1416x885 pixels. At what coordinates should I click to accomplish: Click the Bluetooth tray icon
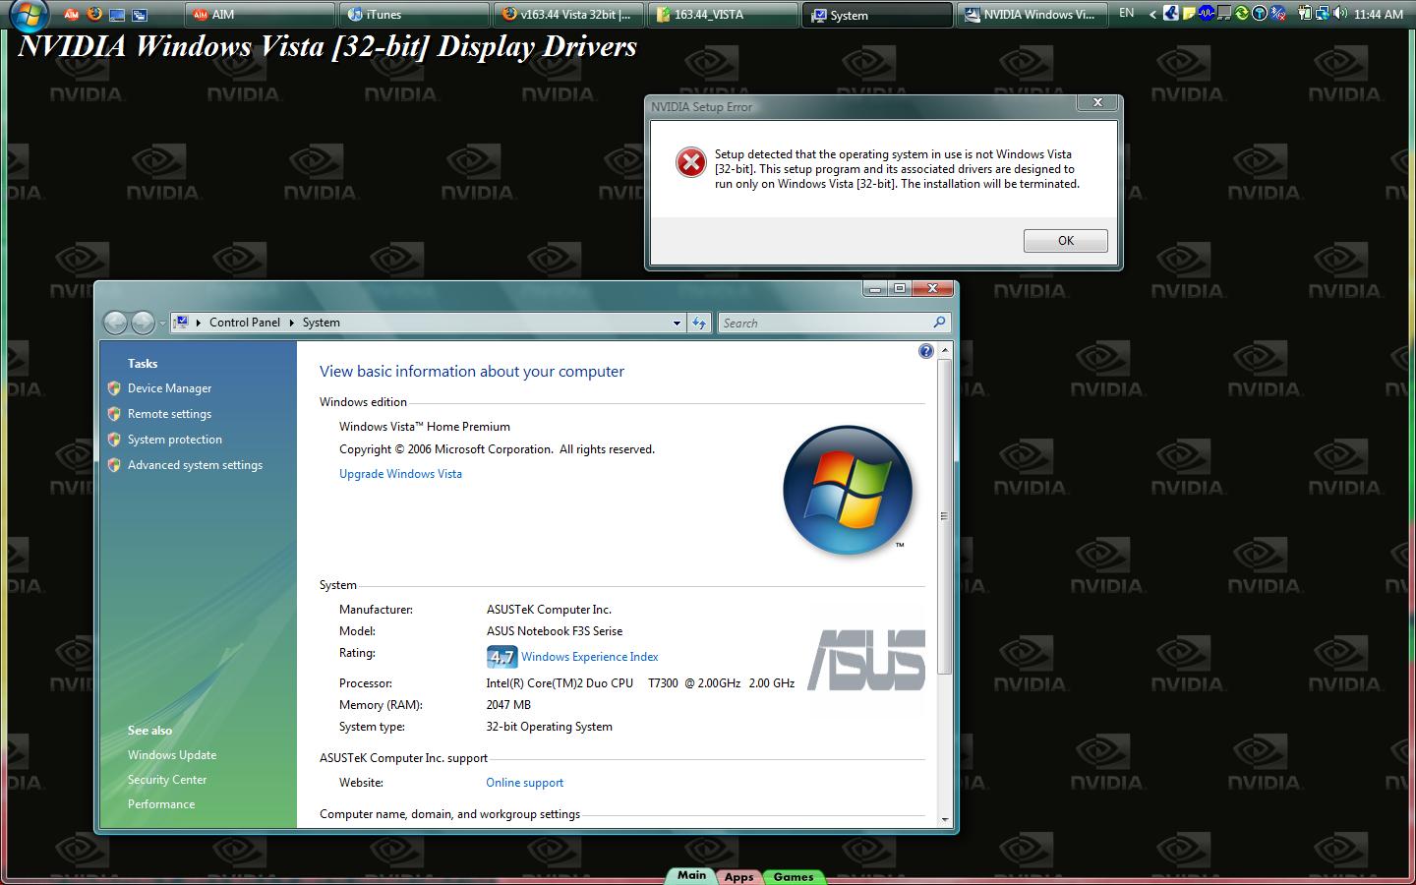click(x=1278, y=14)
